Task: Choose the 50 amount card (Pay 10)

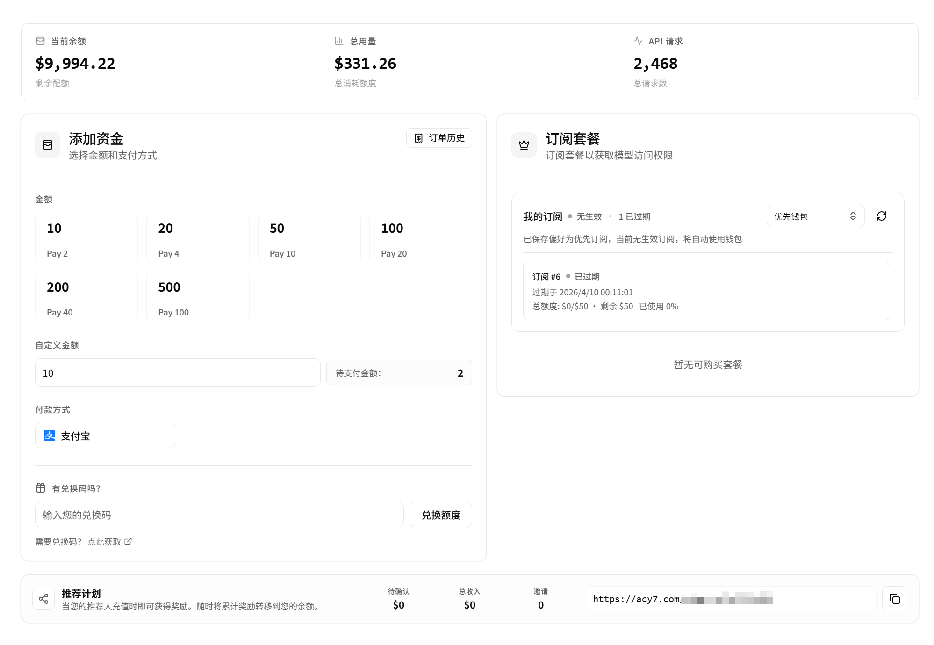Action: pyautogui.click(x=309, y=238)
